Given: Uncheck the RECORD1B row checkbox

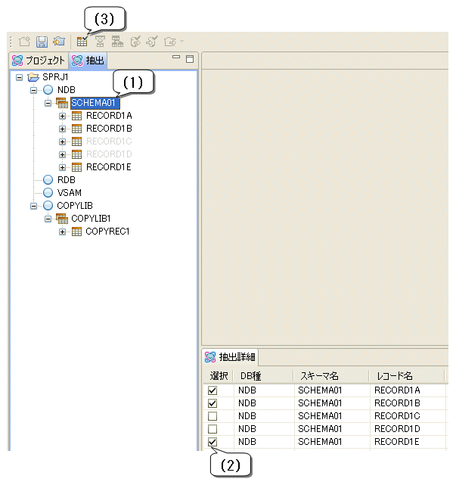Looking at the screenshot, I should pyautogui.click(x=212, y=403).
